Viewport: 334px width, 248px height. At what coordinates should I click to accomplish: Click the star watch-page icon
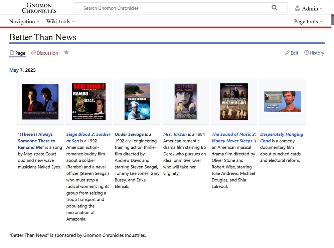click(x=66, y=52)
